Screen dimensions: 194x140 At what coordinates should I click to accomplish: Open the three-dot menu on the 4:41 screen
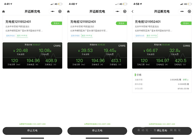click(53, 11)
